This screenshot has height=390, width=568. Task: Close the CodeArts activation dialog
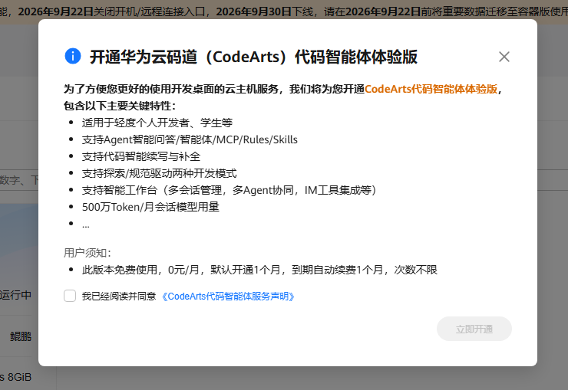[x=504, y=57]
